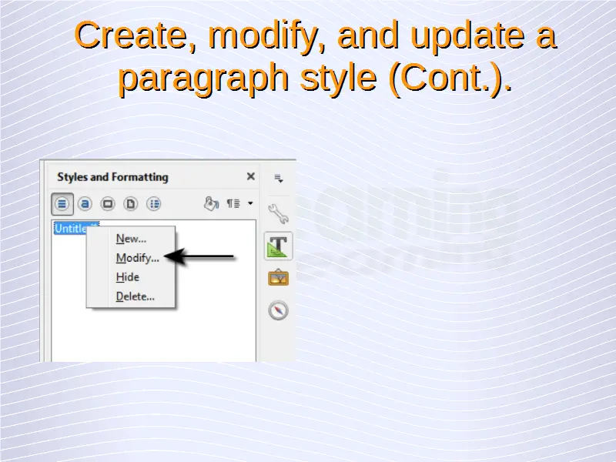This screenshot has height=462, width=616.
Task: Expand the New Style dropdown arrow
Action: tap(250, 204)
